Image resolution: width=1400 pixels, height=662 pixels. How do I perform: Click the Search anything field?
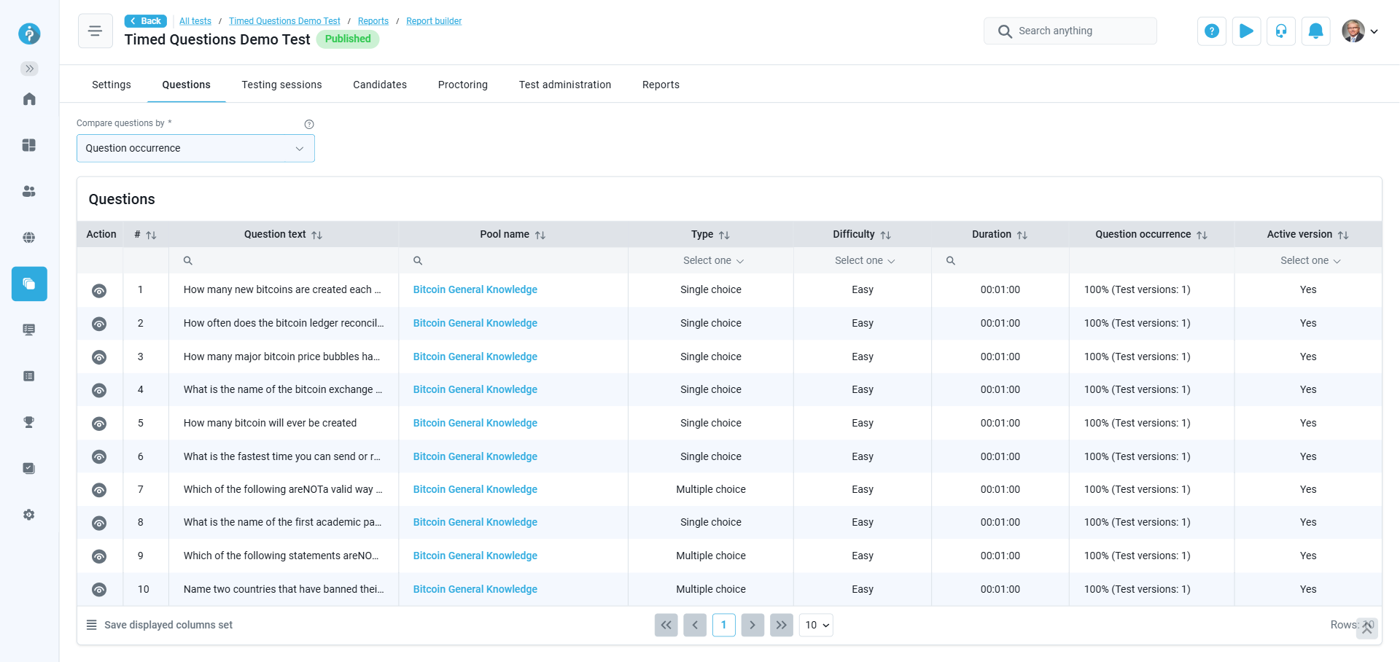pos(1070,31)
